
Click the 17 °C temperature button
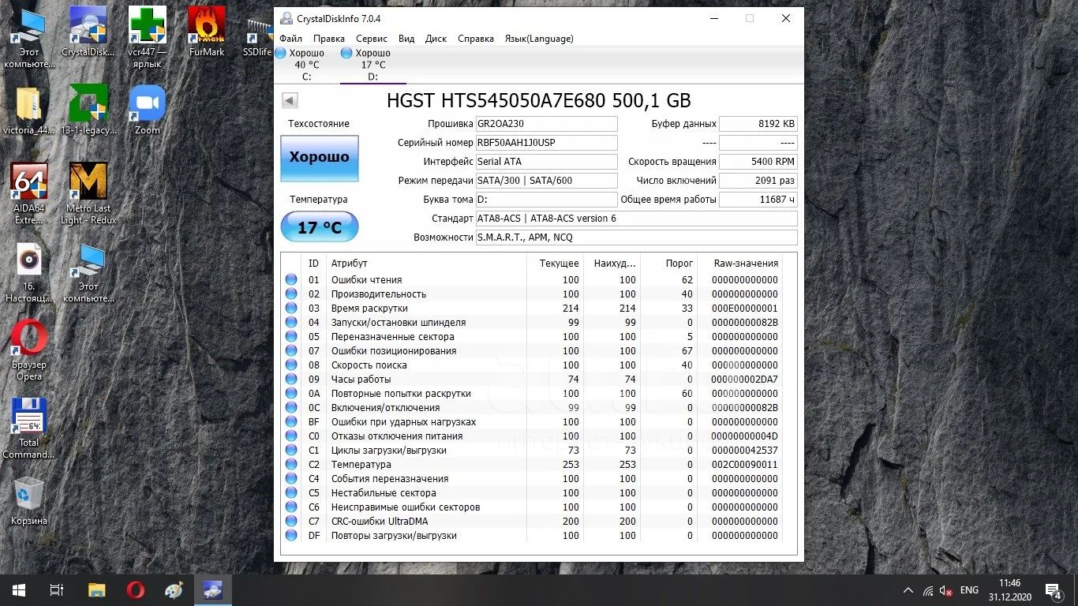(x=320, y=227)
